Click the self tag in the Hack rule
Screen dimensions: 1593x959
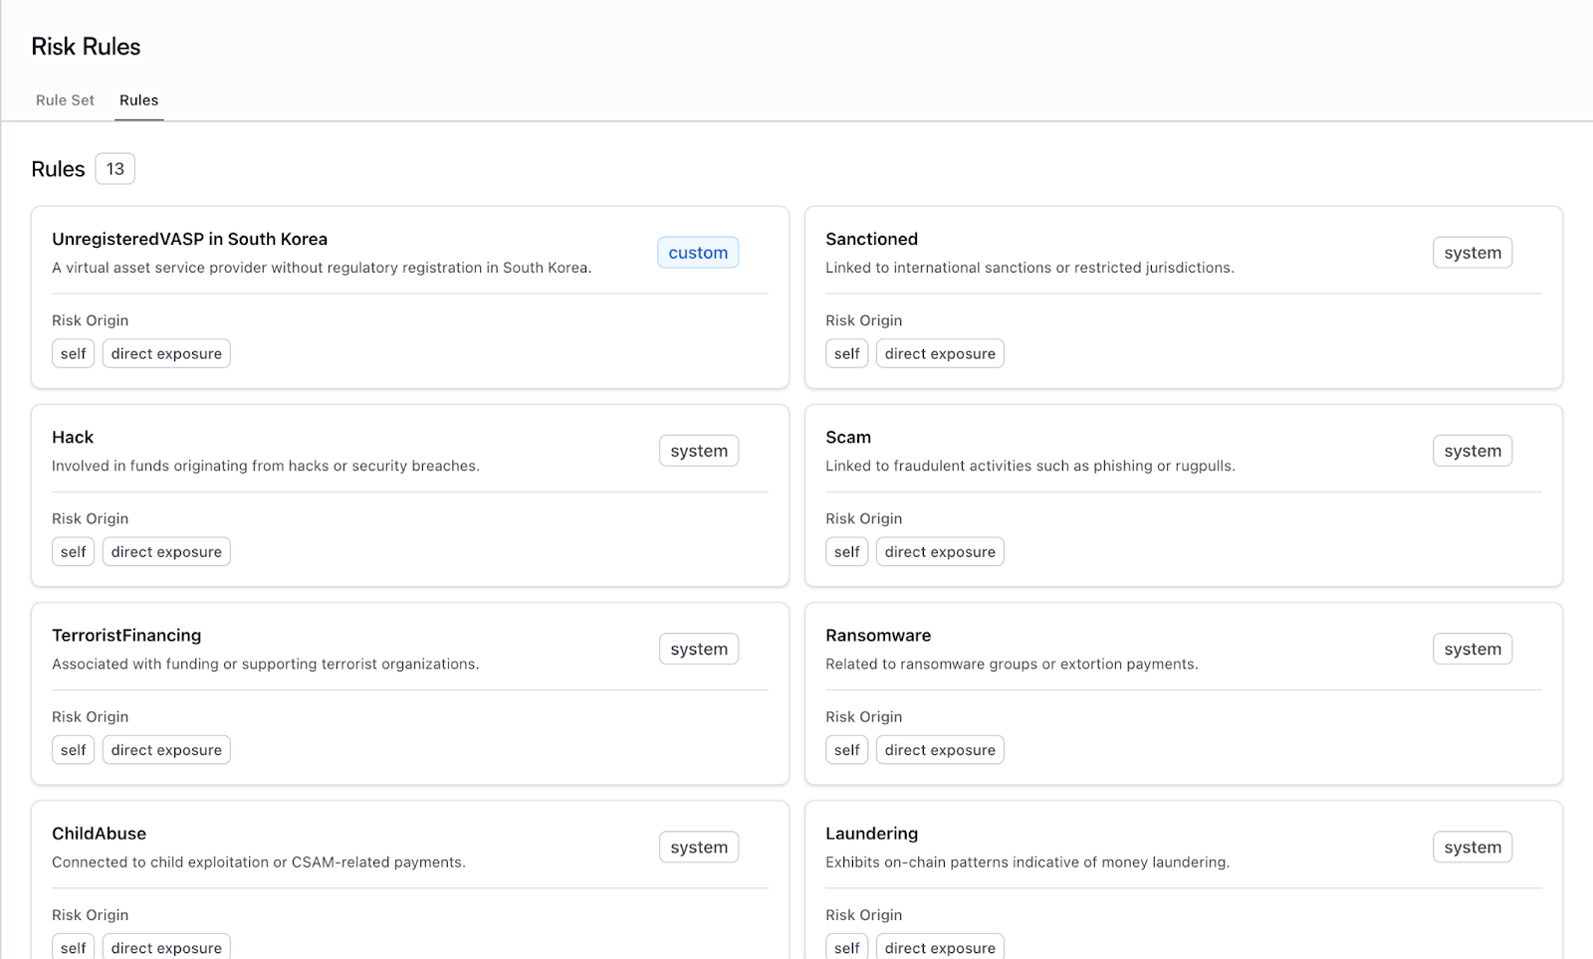click(x=73, y=552)
